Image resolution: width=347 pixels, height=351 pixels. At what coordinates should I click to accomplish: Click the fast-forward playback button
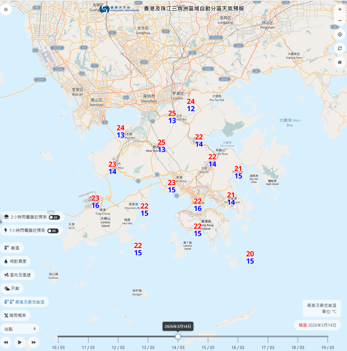[33, 342]
